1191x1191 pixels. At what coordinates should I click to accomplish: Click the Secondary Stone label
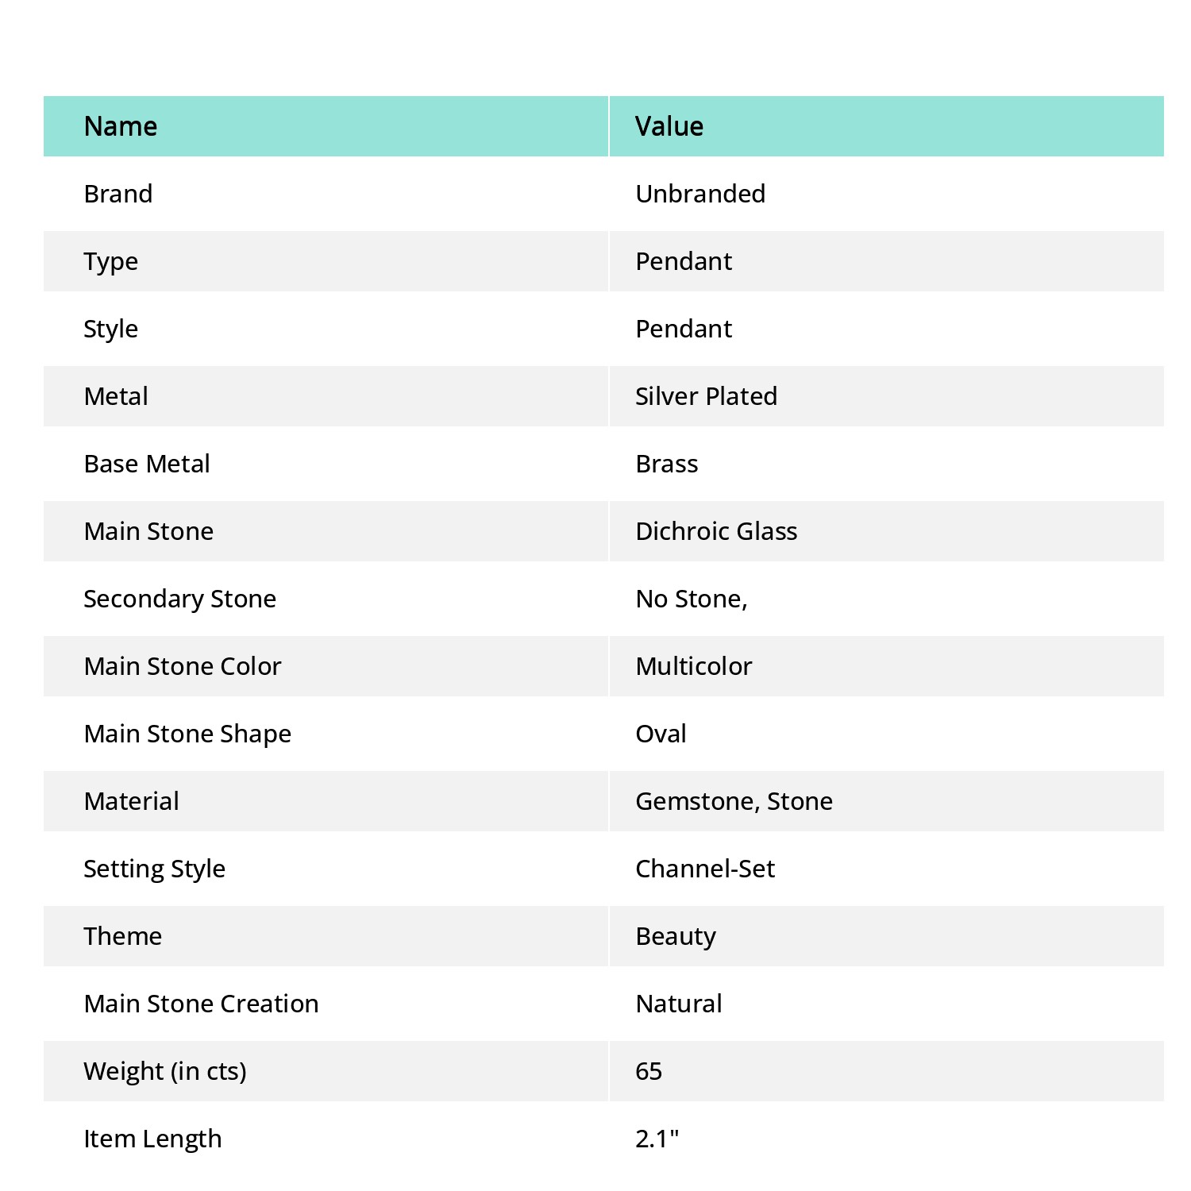point(180,599)
